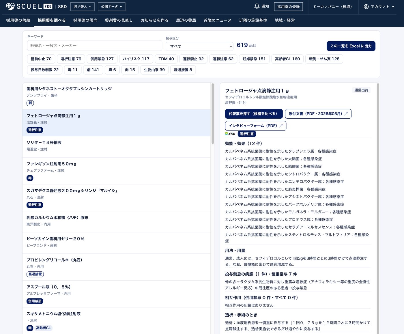Toggle the 毒 11 filter chip

[73, 70]
